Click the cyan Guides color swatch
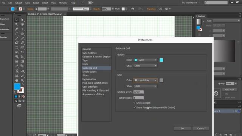The height and width of the screenshot is (136, 242). [x=161, y=60]
